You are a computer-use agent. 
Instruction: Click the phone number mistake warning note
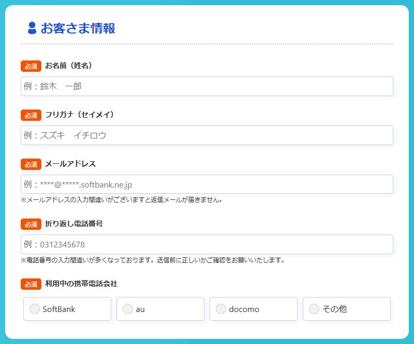[x=153, y=260]
